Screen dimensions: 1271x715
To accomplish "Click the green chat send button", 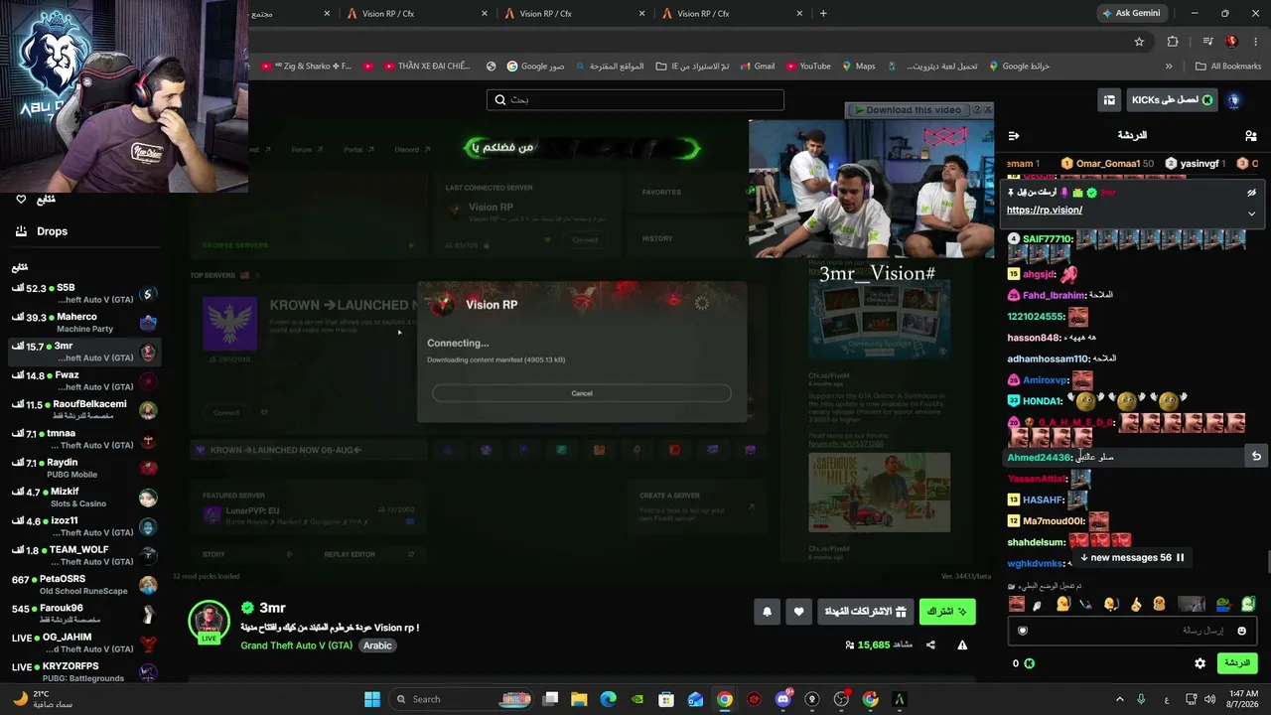I will (x=1236, y=663).
